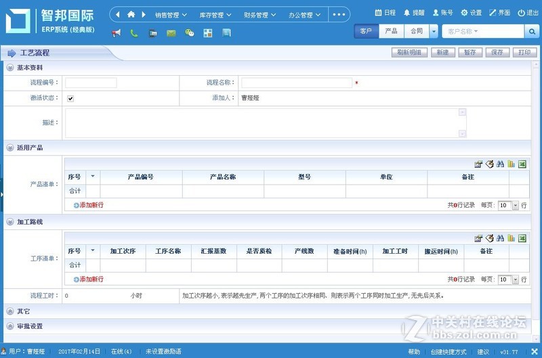Click the 打印 button
Image resolution: width=542 pixels, height=358 pixels.
coord(524,53)
